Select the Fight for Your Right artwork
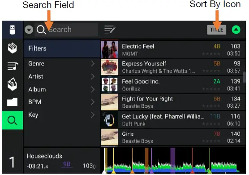 tap(110, 102)
